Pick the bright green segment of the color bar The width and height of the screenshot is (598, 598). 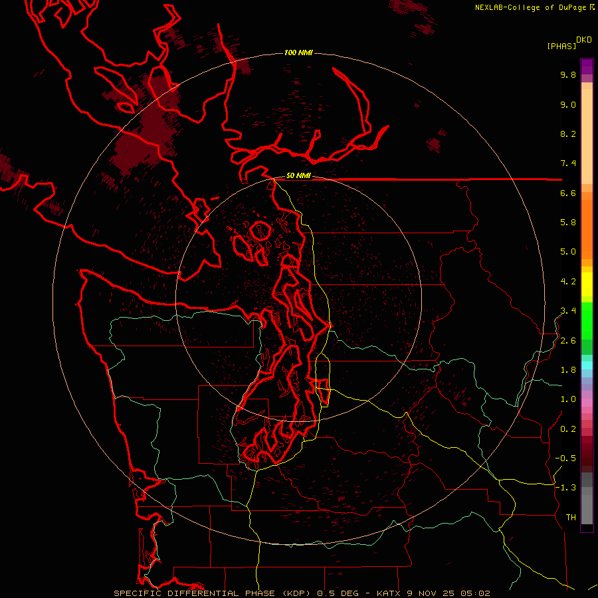(587, 320)
